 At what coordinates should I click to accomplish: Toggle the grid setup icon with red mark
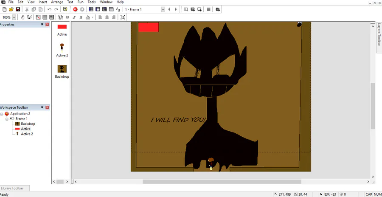tap(38, 17)
